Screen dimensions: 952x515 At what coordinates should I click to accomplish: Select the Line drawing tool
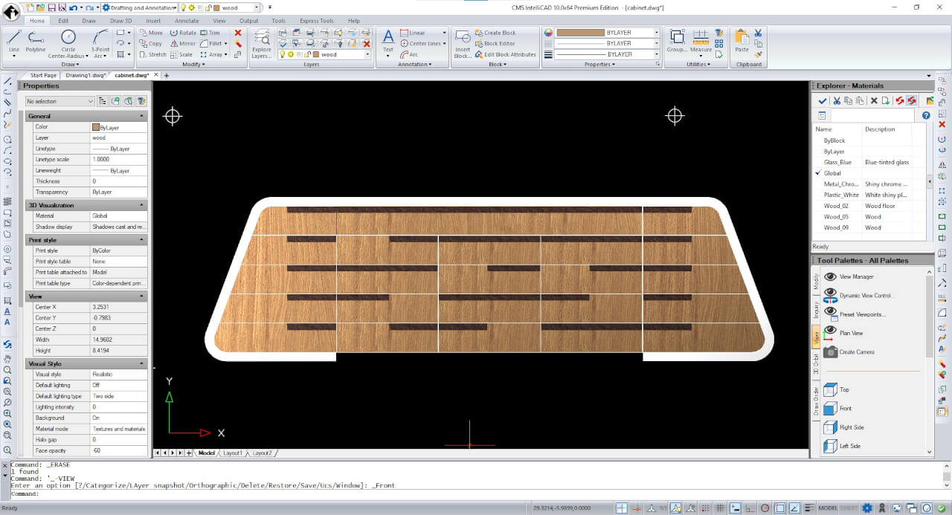tap(14, 42)
